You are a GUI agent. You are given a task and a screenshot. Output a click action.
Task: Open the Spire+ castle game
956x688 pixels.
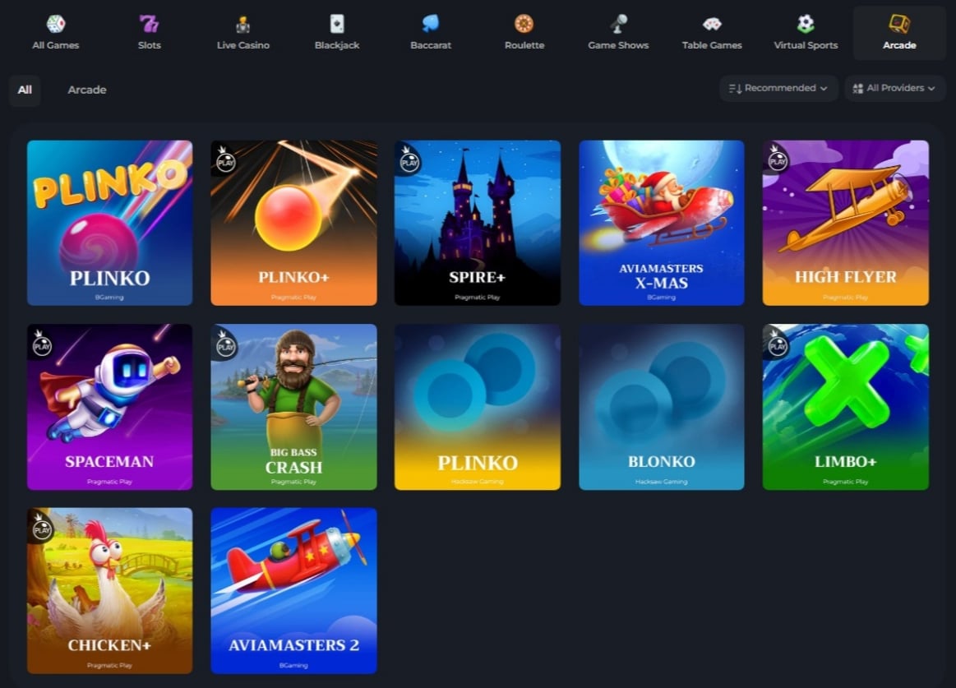(x=478, y=223)
